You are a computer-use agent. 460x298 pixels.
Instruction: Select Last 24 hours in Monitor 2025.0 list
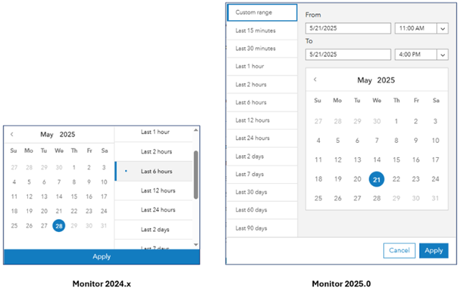262,138
